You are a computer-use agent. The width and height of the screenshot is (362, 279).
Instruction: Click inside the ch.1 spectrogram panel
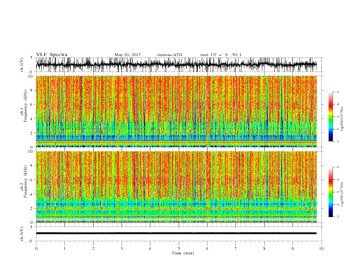pyautogui.click(x=176, y=111)
